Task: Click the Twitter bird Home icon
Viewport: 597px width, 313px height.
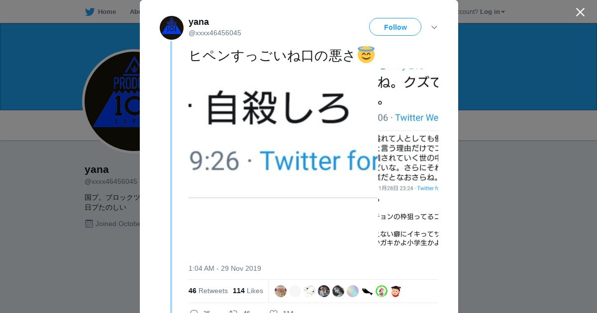Action: point(90,11)
